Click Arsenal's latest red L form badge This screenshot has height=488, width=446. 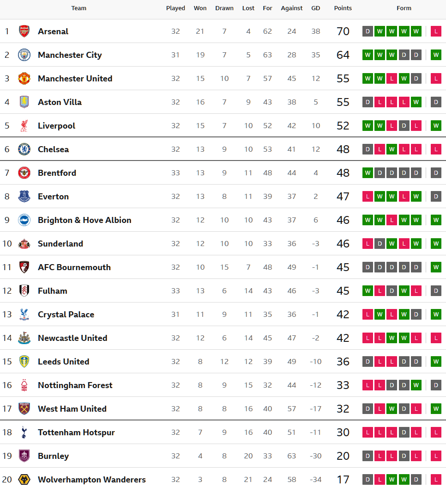coord(436,31)
